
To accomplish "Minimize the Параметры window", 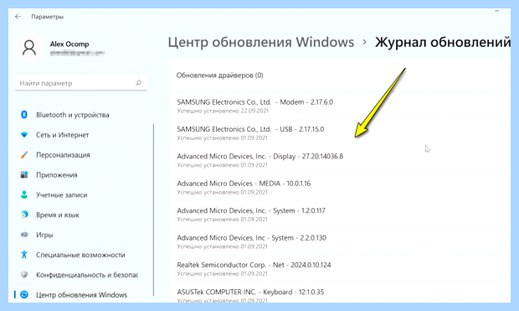I will click(496, 11).
